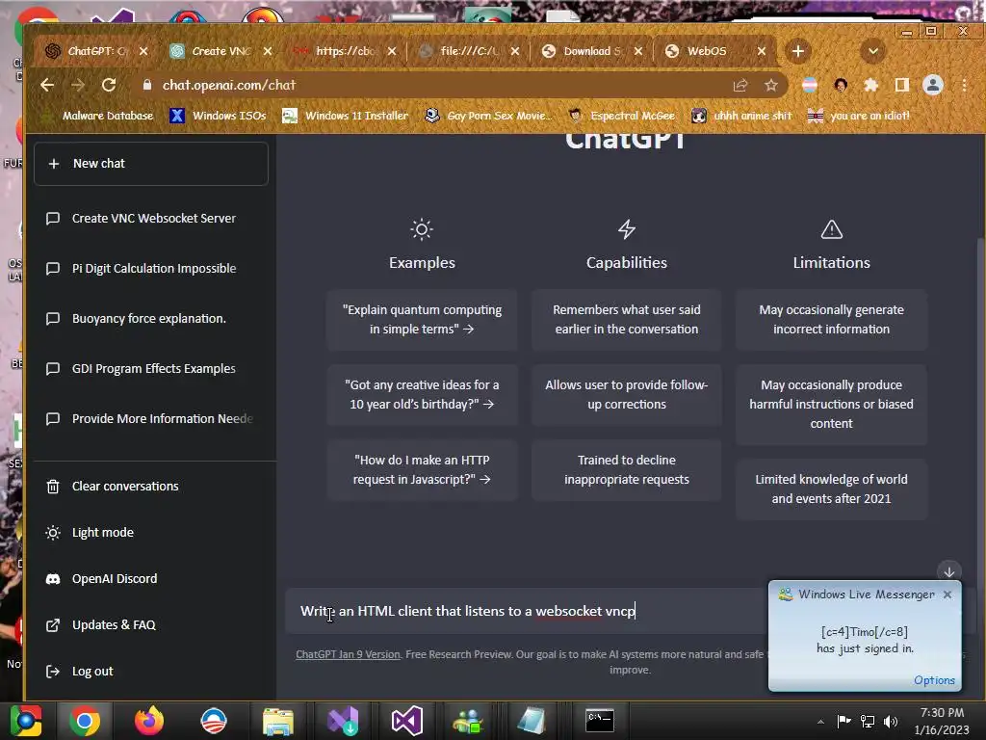This screenshot has width=986, height=740.
Task: Open Windows ISOs bookmark
Action: click(x=219, y=116)
